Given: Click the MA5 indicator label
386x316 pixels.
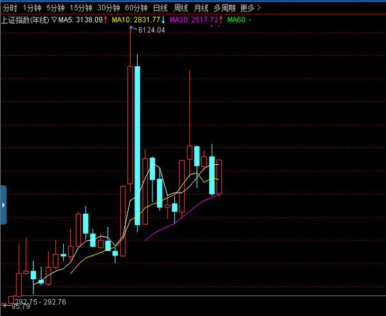Looking at the screenshot, I should (x=80, y=20).
